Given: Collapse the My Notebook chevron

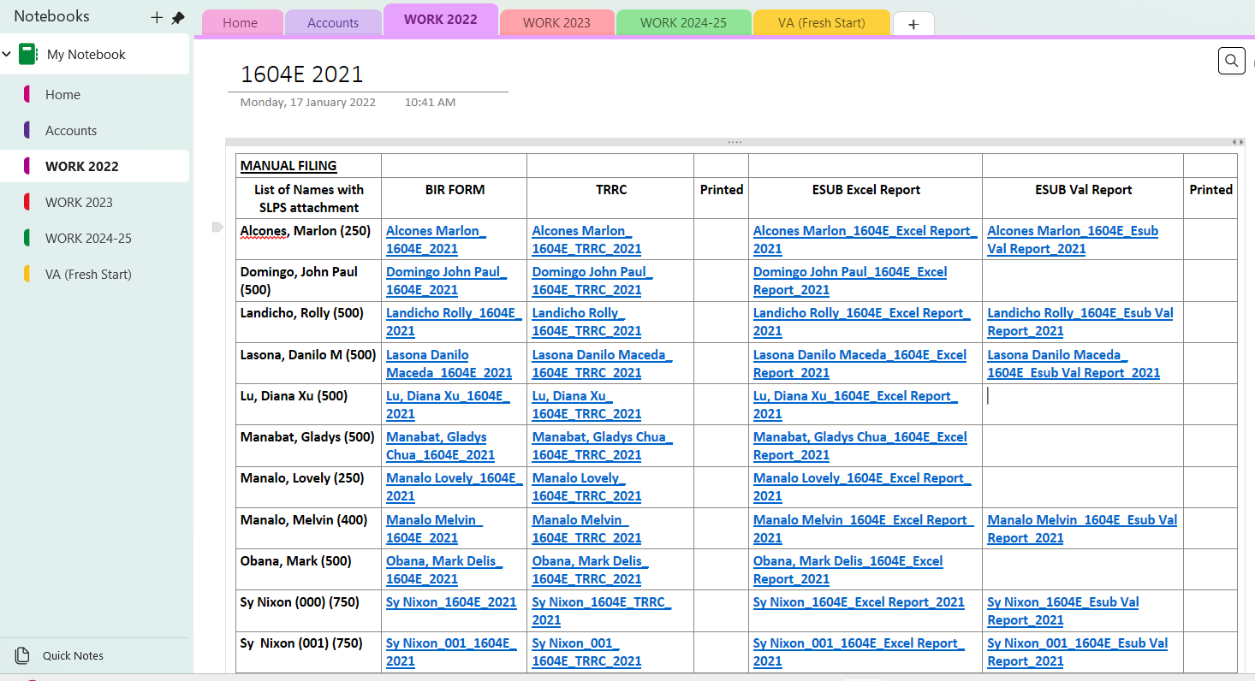Looking at the screenshot, I should 7,54.
